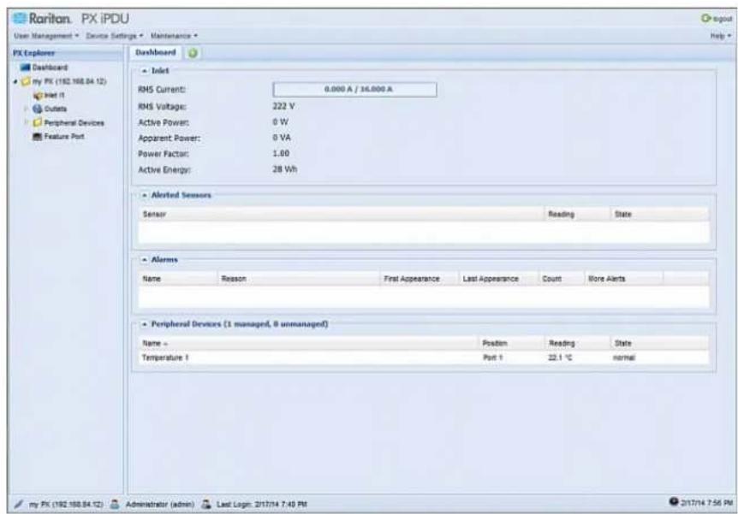738x514 pixels.
Task: Click the Feature Port icon
Action: tap(37, 136)
